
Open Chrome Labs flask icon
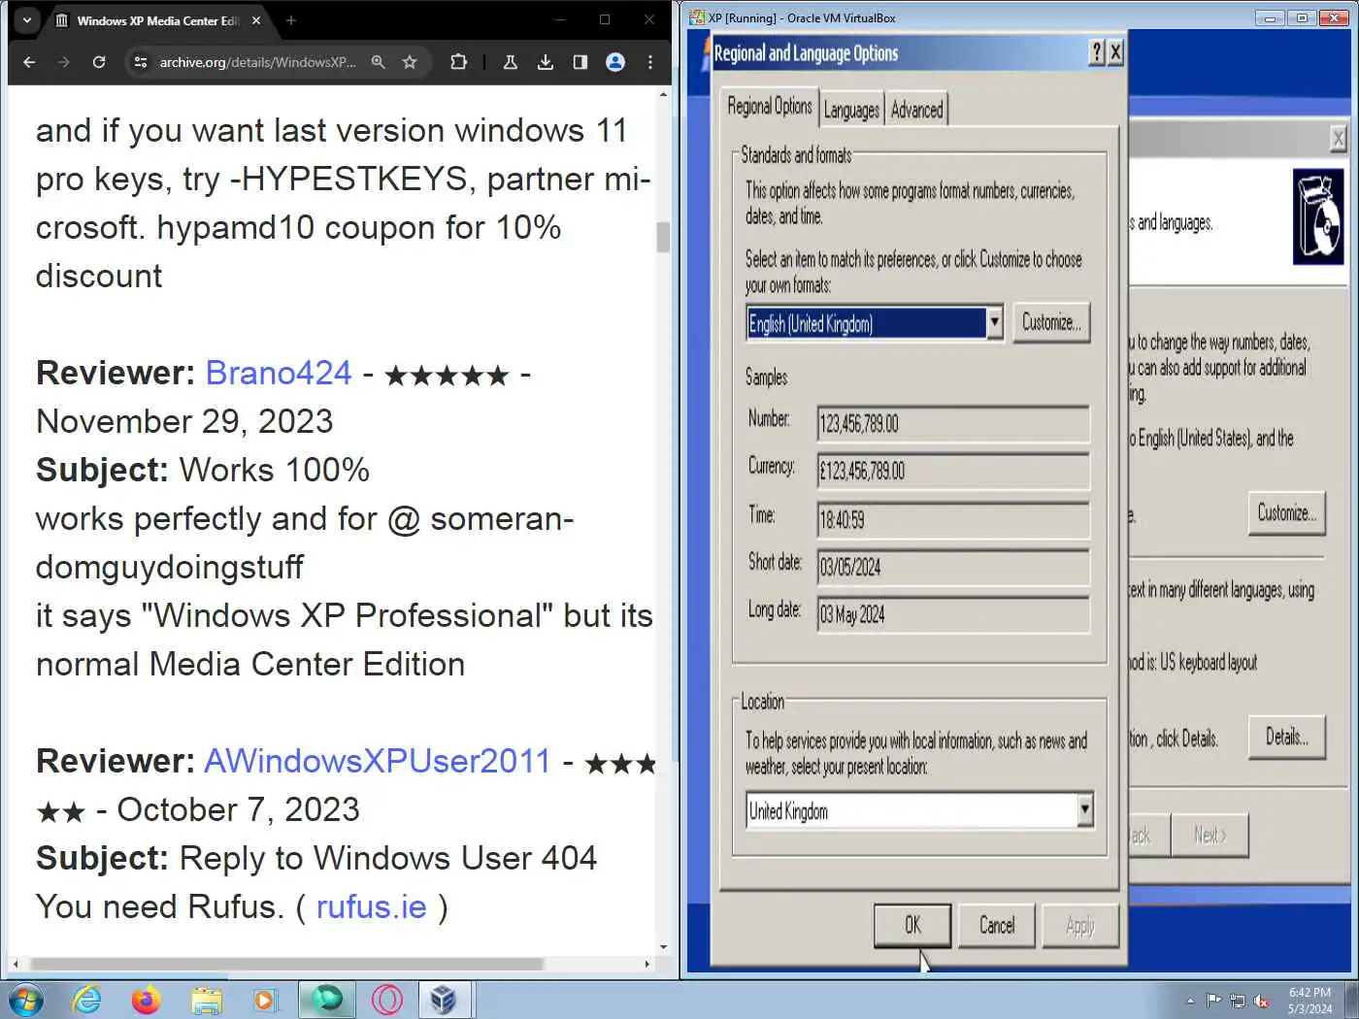pos(511,62)
